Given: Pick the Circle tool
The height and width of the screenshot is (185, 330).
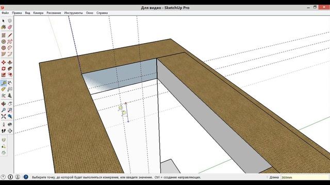Looking at the screenshot, I should (4, 42).
